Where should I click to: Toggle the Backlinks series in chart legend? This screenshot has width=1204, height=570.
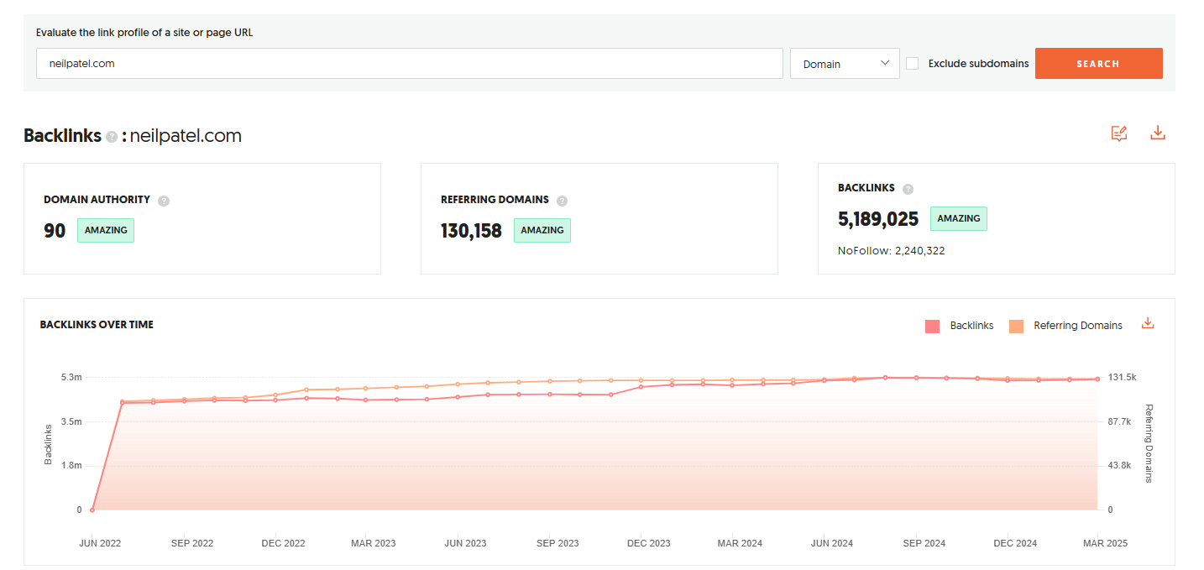point(959,326)
